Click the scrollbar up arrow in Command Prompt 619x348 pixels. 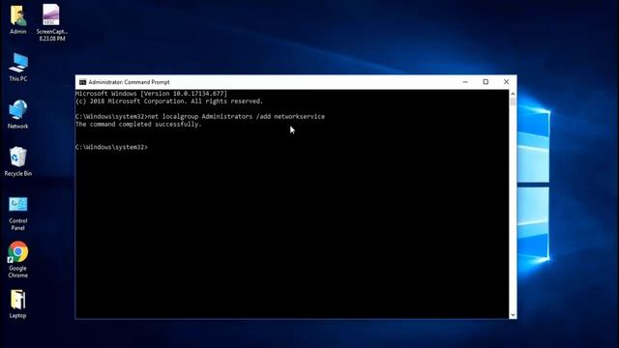[x=513, y=94]
